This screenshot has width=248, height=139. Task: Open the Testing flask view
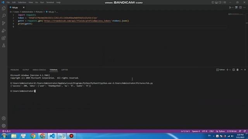3,46
